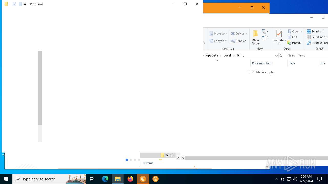This screenshot has height=184, width=328.
Task: Click Move to in Temp window ribbon
Action: [218, 33]
